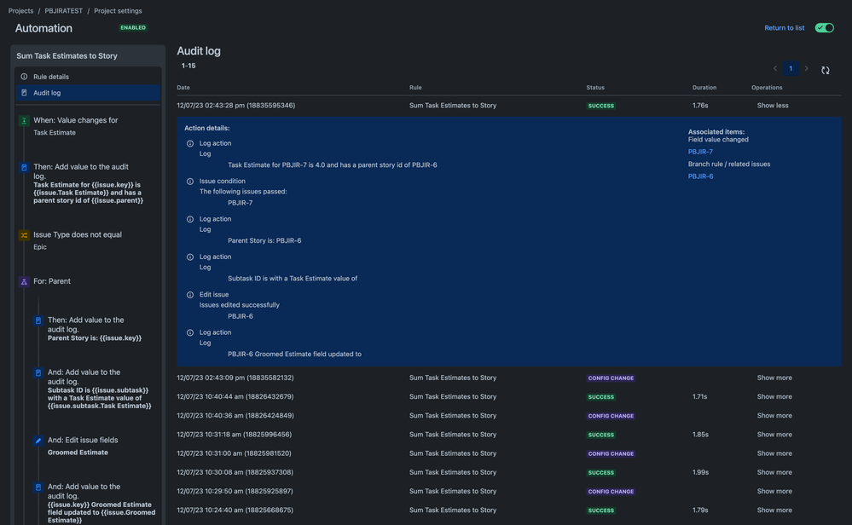The image size is (852, 525).
Task: Click the SUCCESS badge on 02:43:28 pm row
Action: click(601, 106)
